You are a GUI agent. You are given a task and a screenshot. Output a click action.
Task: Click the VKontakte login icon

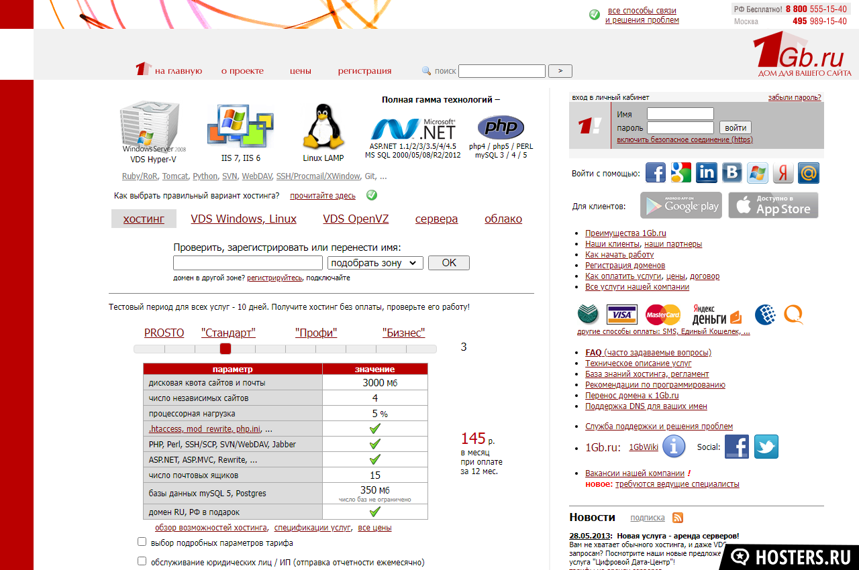732,173
